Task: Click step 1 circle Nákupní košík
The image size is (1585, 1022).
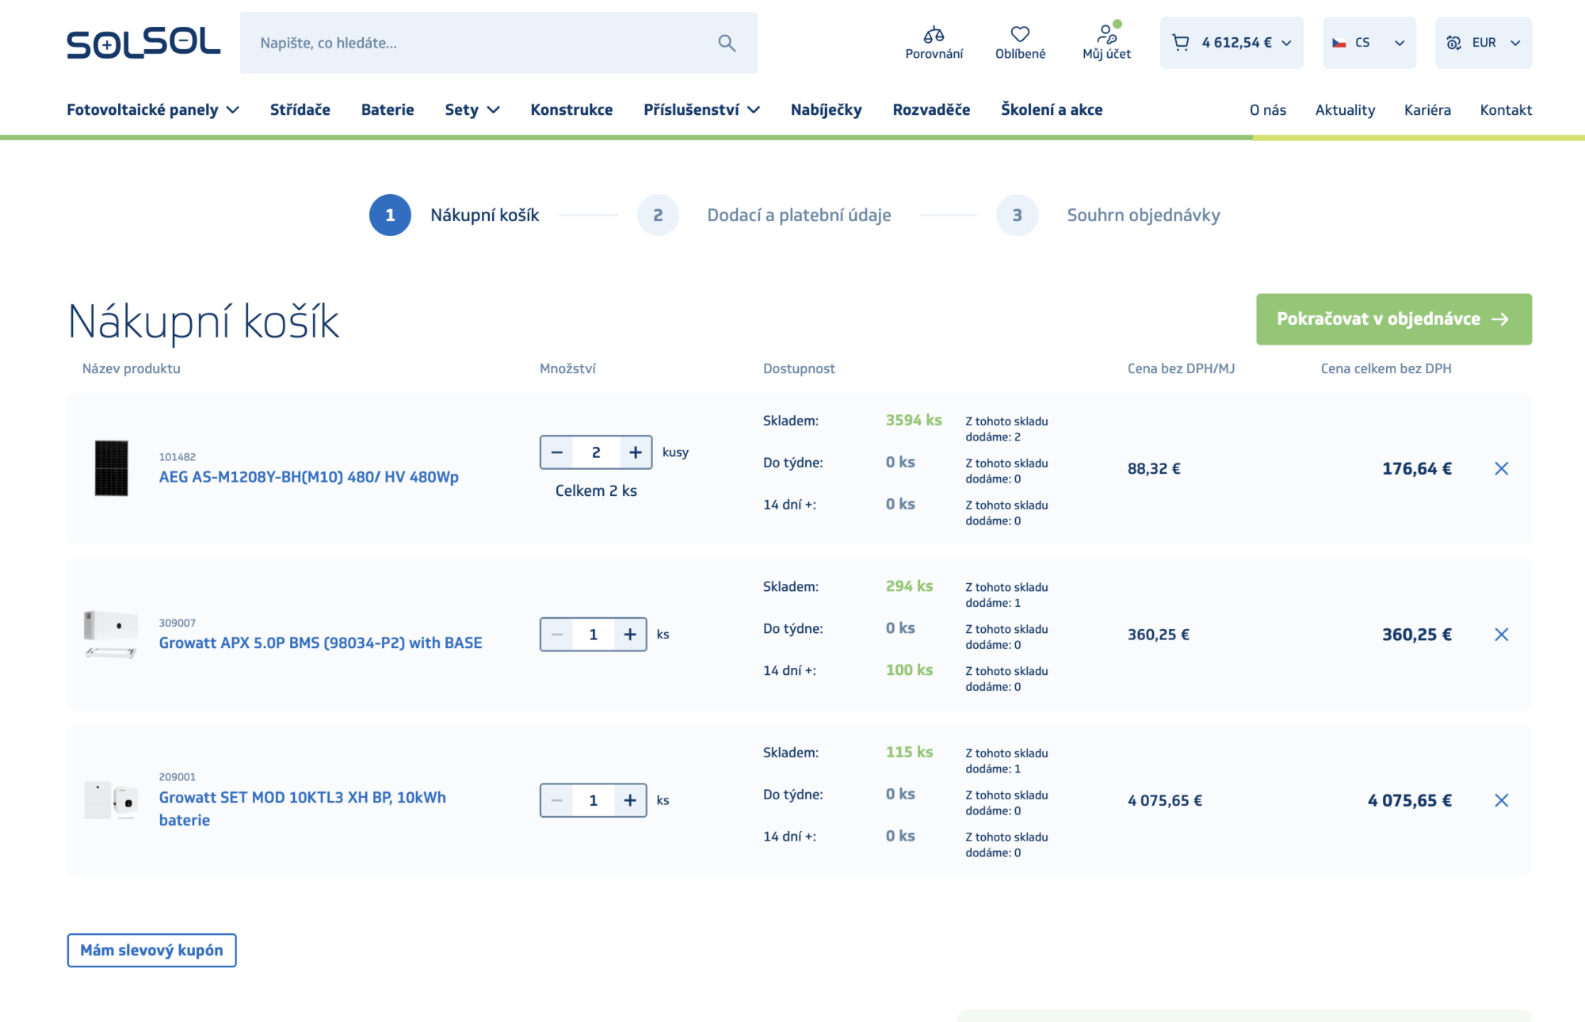Action: click(x=390, y=215)
